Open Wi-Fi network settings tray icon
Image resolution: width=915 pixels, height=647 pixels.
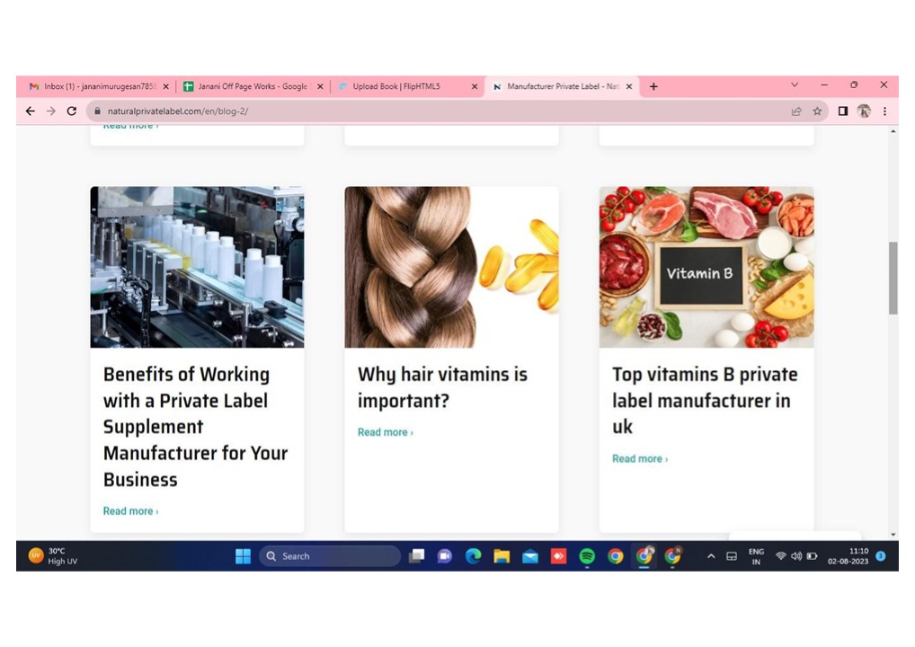pyautogui.click(x=781, y=556)
